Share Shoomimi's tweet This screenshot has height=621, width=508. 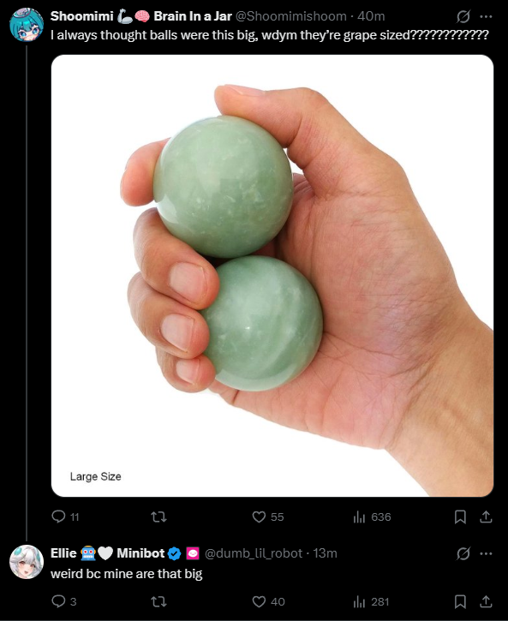tap(486, 517)
